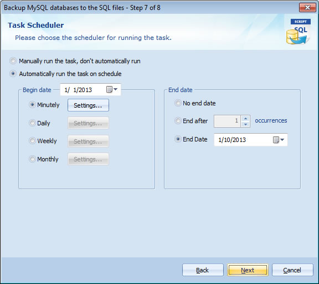319x284 pixels.
Task: Click the Begin date text field
Action: tap(90, 89)
